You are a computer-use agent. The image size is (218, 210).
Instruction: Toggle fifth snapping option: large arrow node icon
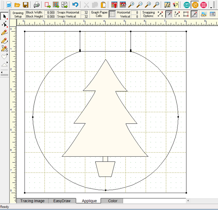[x=194, y=14]
